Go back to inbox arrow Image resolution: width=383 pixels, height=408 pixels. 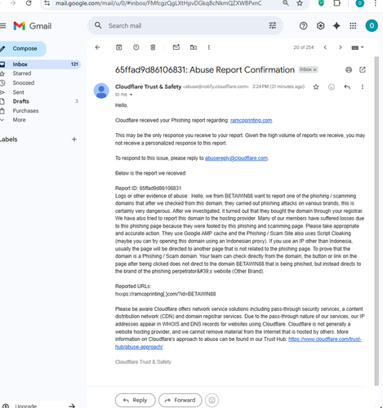(x=98, y=47)
